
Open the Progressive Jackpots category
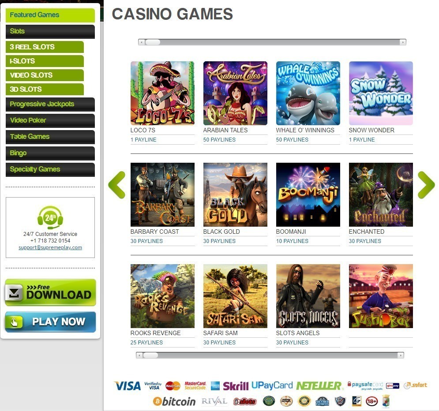pos(50,104)
